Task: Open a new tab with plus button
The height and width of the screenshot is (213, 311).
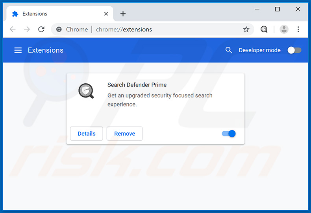Action: pyautogui.click(x=123, y=14)
